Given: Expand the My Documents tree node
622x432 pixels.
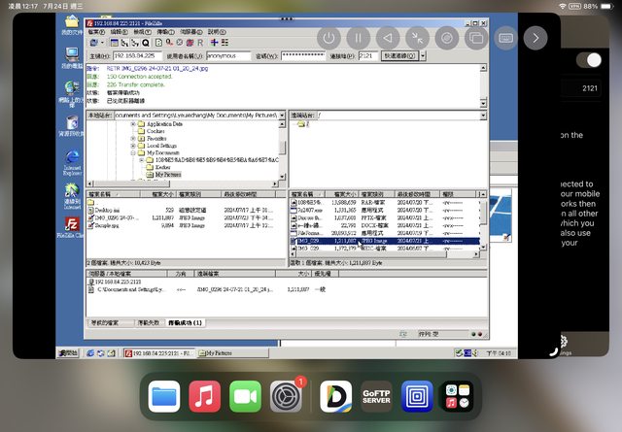Looking at the screenshot, I should tap(132, 152).
